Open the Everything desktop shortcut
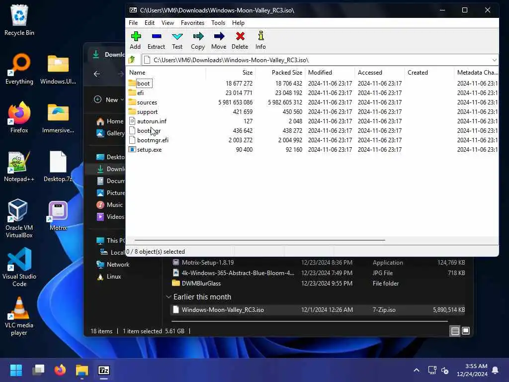 point(19,69)
